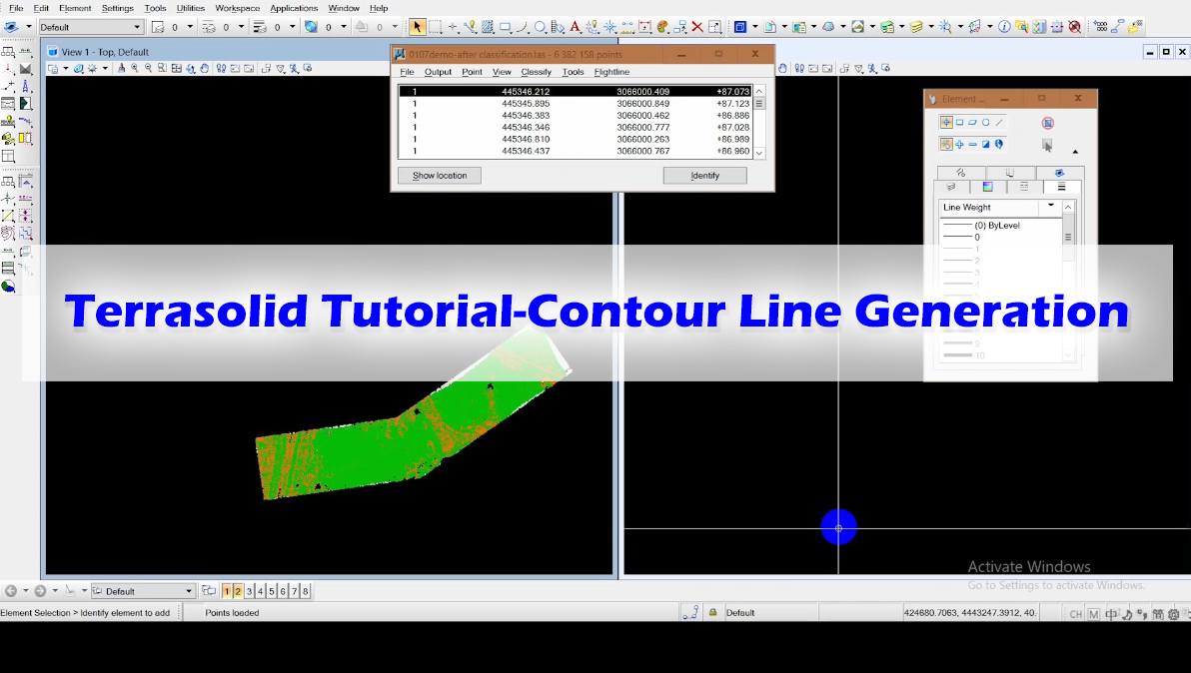Screen dimensions: 1191x673
Task: Select the Element Selection arrow tool
Action: tap(418, 27)
